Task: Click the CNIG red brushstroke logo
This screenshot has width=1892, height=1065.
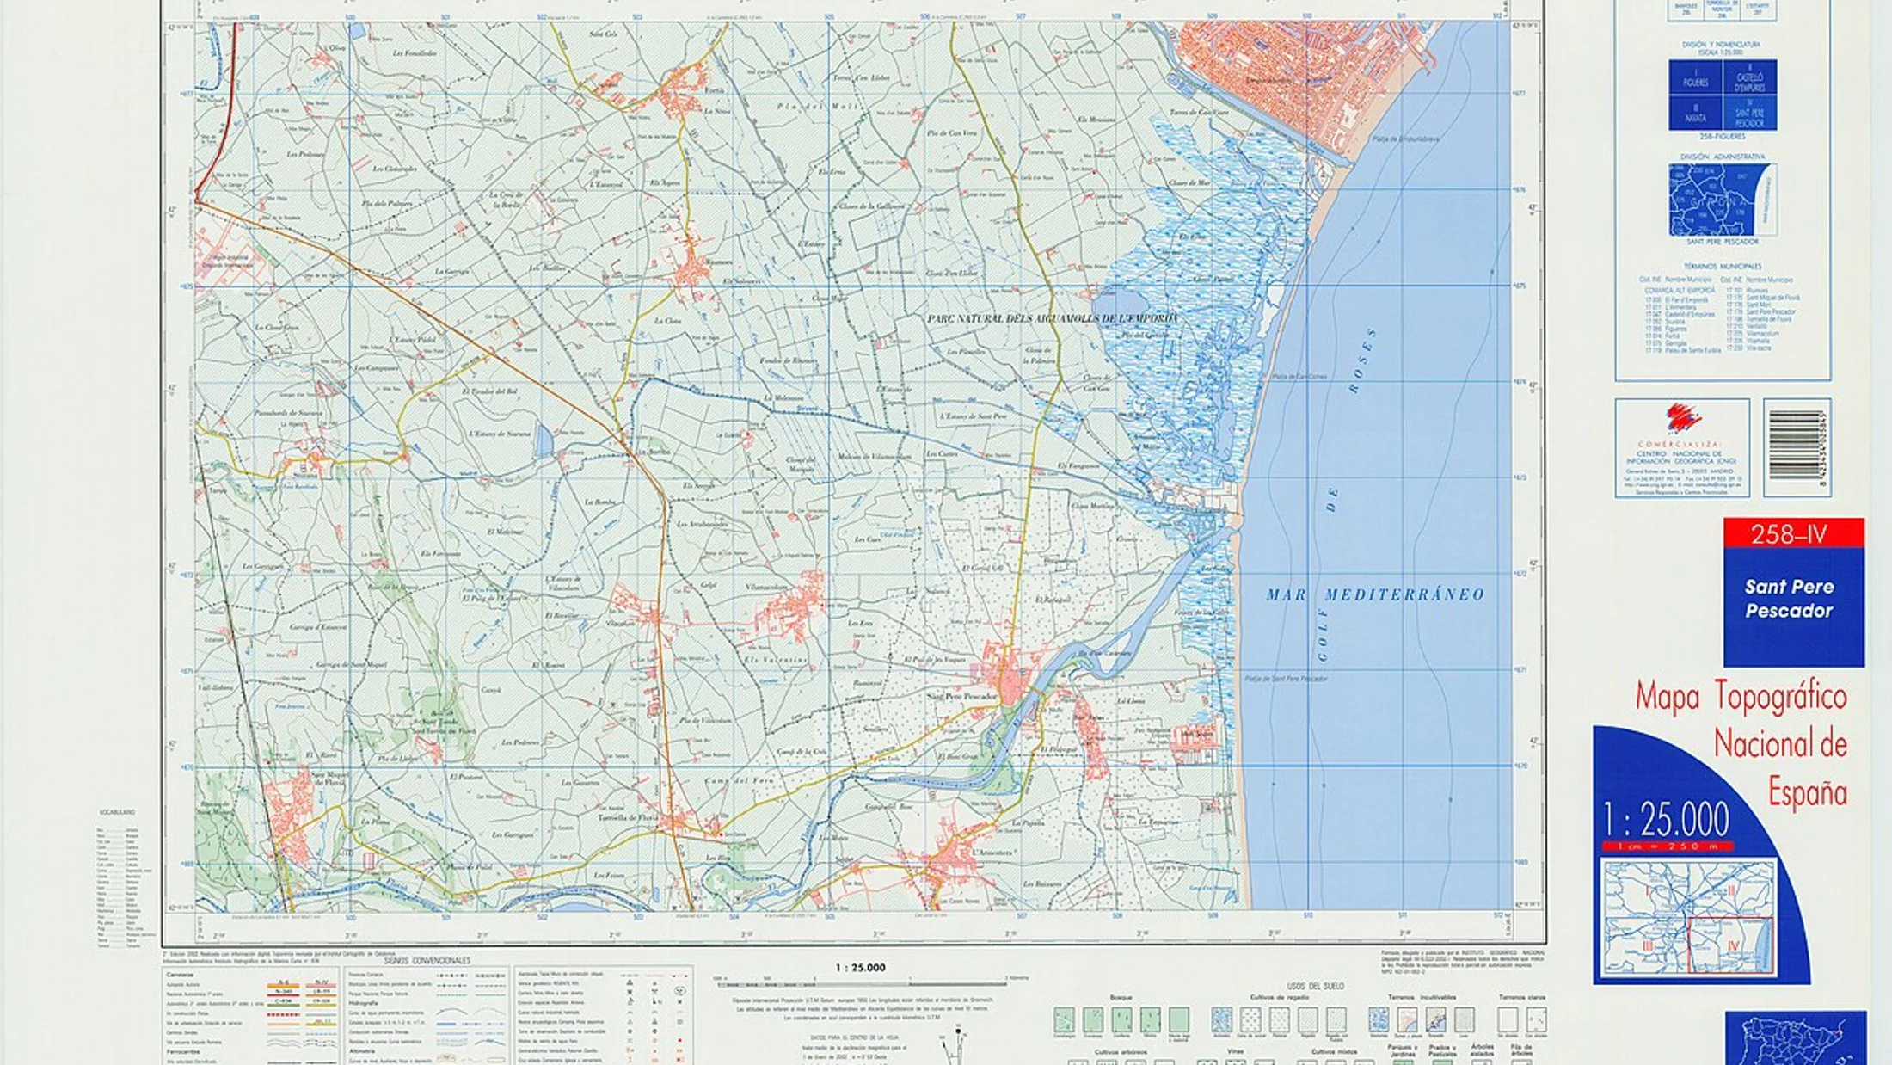Action: tap(1682, 418)
